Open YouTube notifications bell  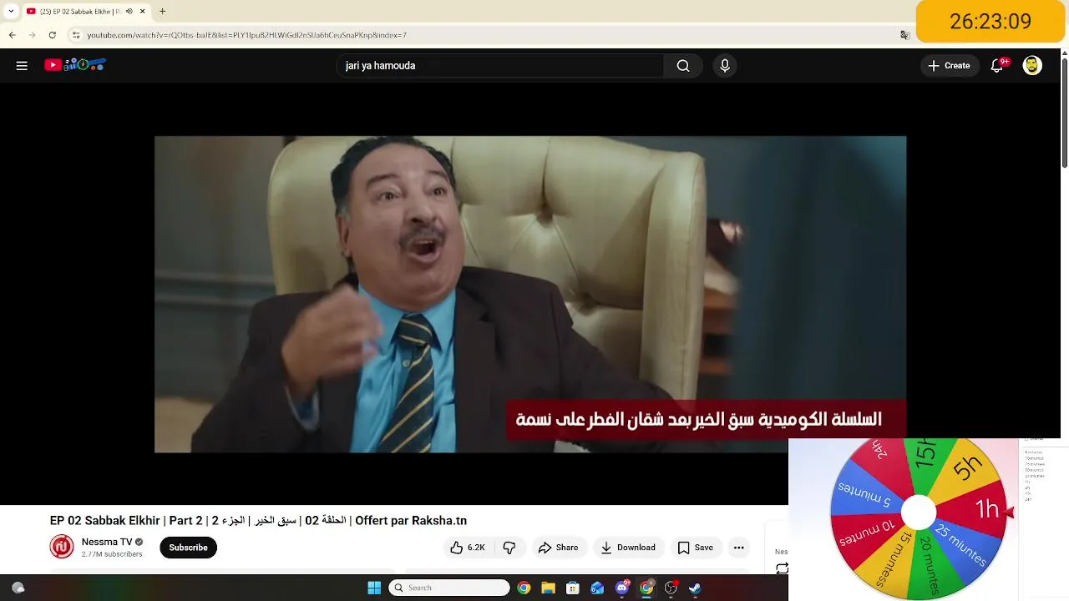point(997,66)
